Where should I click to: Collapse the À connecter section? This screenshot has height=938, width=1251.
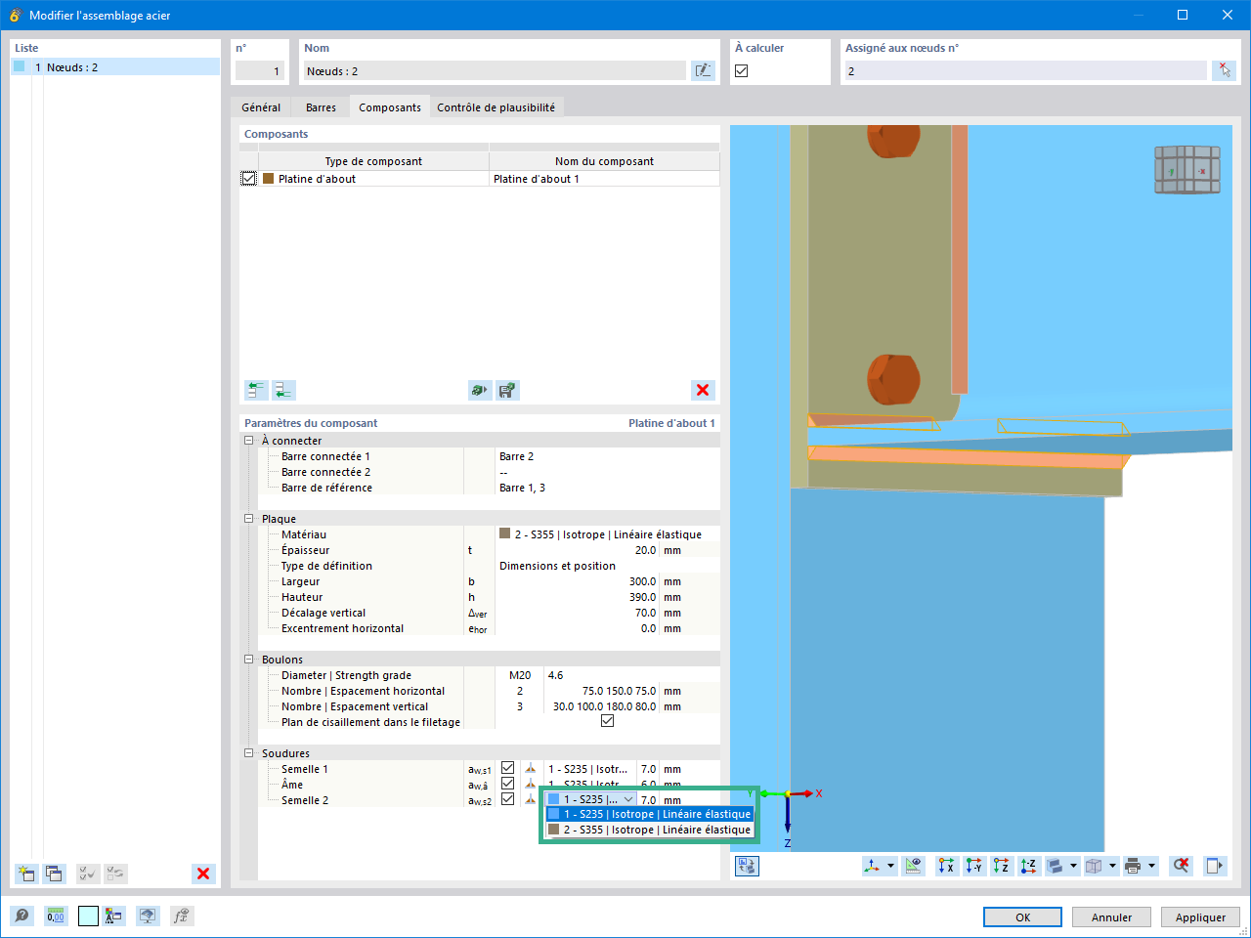249,441
